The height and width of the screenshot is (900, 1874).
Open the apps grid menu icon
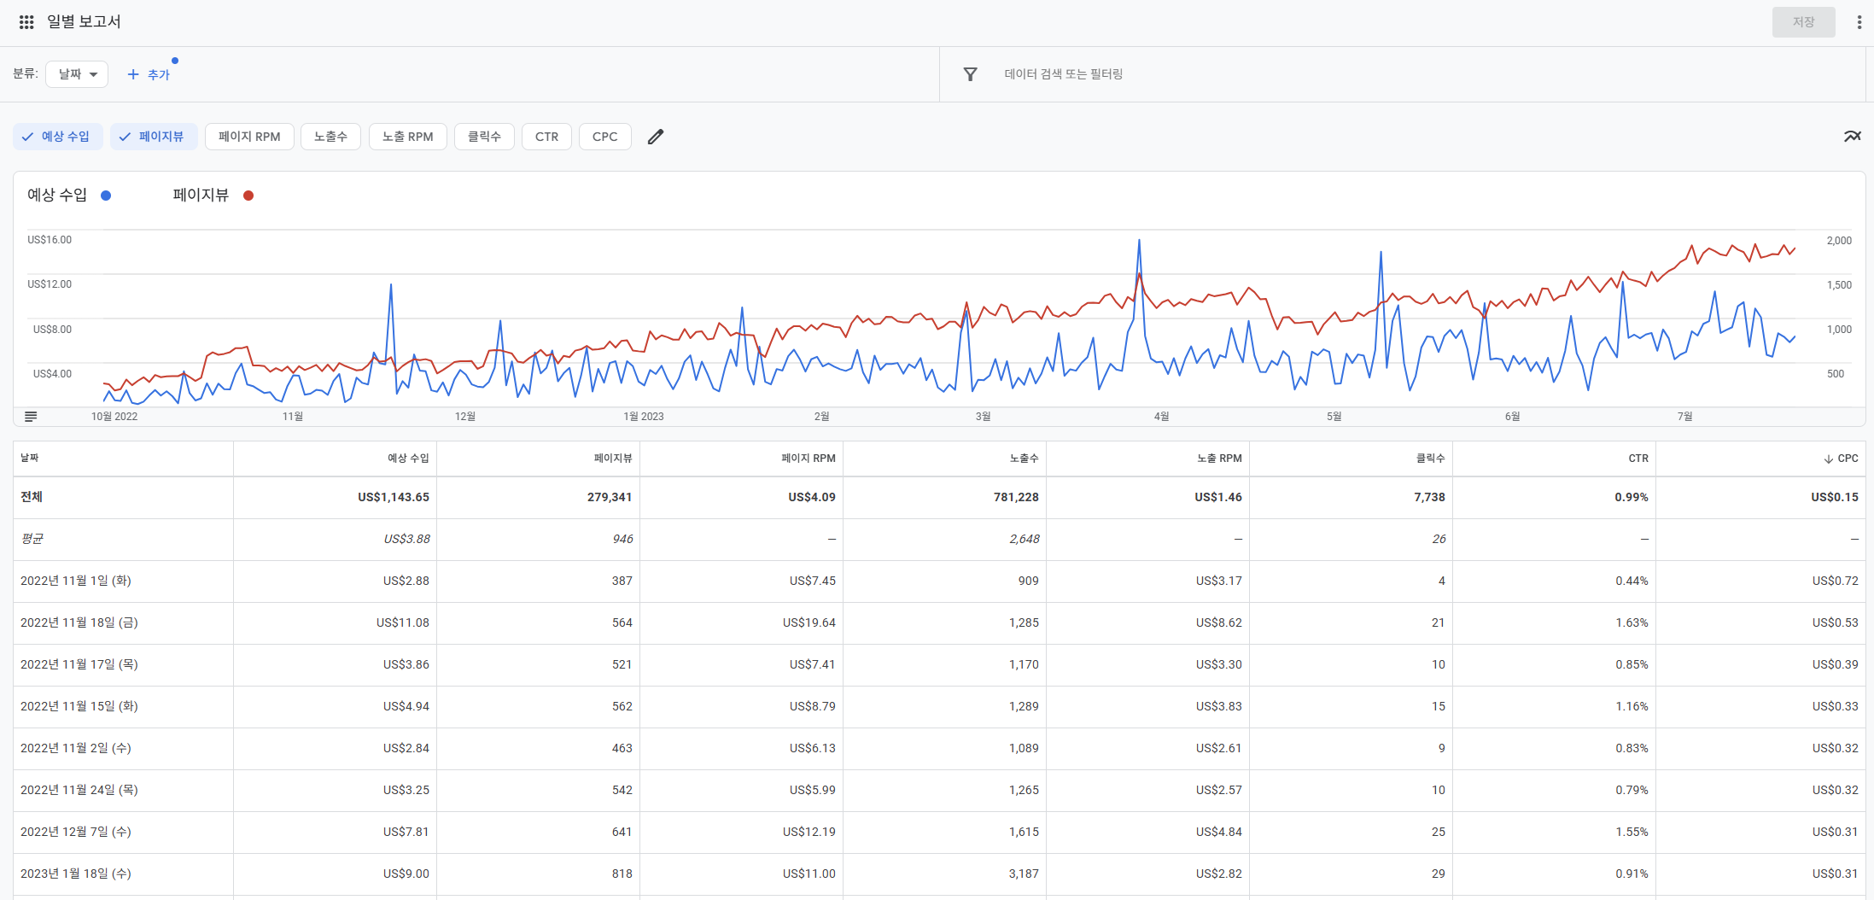(x=26, y=22)
